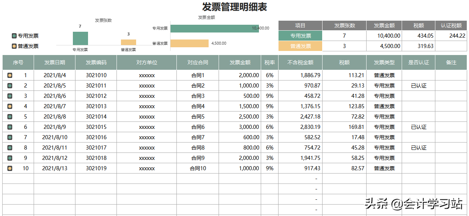Click the 244.22 认证税额 summary cell
Image resolution: width=469 pixels, height=216 pixels.
pos(452,36)
